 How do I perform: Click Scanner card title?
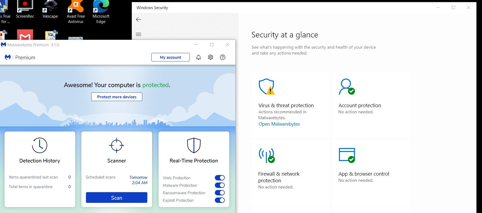(x=117, y=161)
